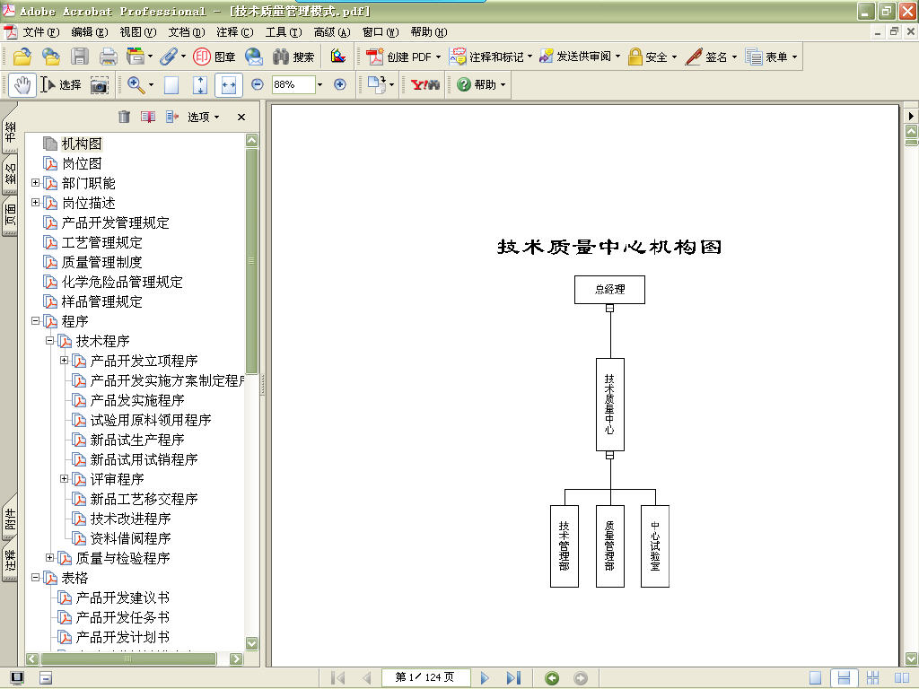Screen dimensions: 919x689
Task: Switch to continuous facing layout
Action: coord(872,678)
